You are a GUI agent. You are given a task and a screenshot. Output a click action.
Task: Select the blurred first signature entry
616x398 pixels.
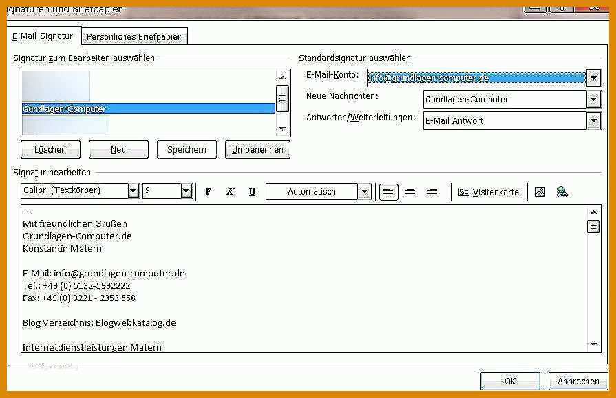tap(56, 86)
